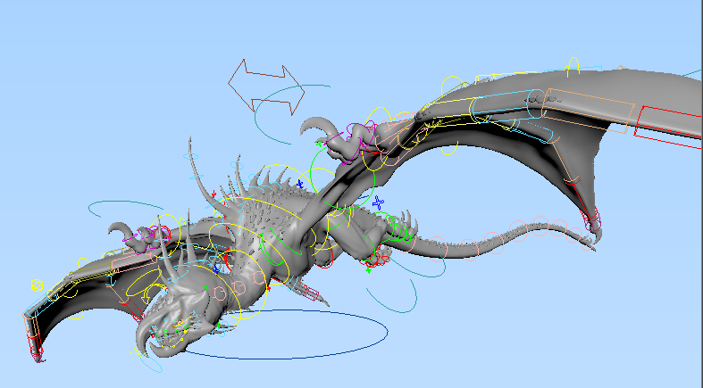Select the red rectangle control on right wing end
This screenshot has width=703, height=388.
(668, 127)
